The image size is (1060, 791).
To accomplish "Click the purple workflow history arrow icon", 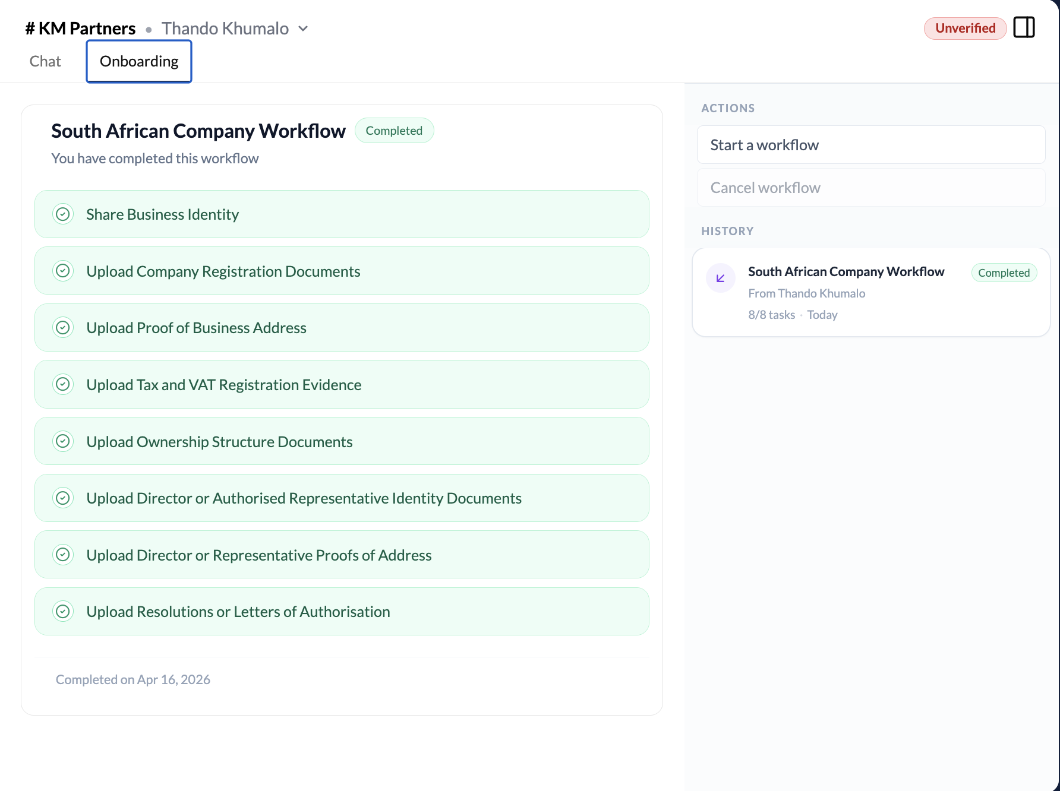I will click(x=720, y=277).
